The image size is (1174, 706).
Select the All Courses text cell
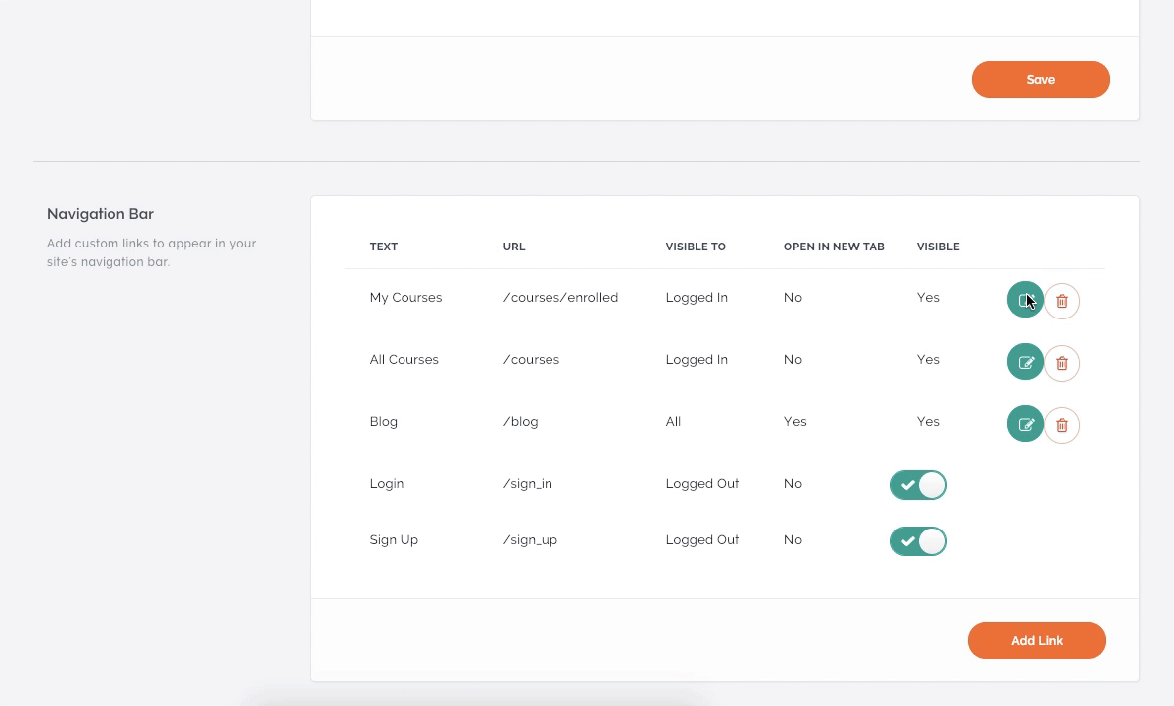[404, 359]
